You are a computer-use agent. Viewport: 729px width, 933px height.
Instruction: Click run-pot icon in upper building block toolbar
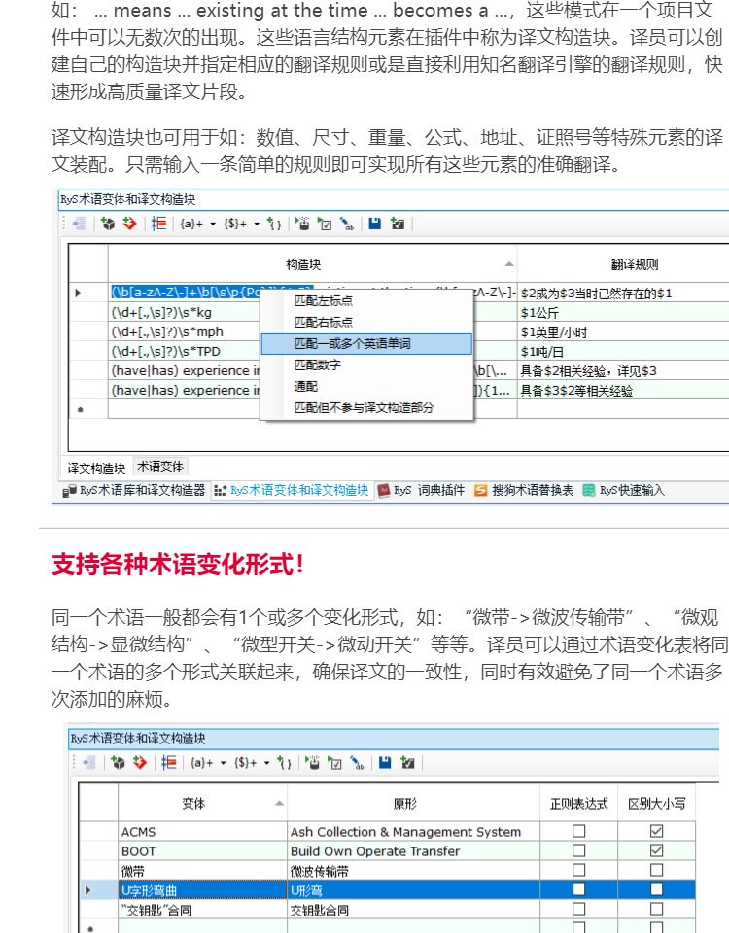coord(303,224)
